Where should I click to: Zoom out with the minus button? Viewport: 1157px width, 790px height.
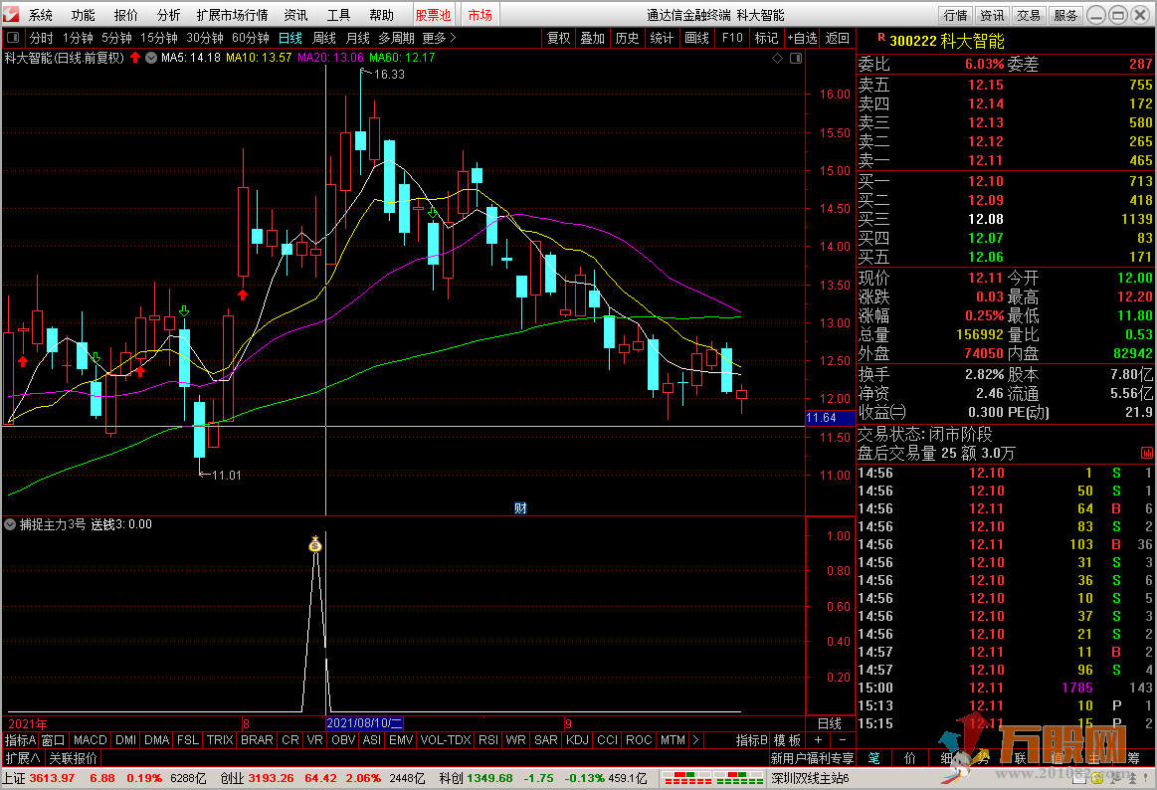tap(843, 740)
